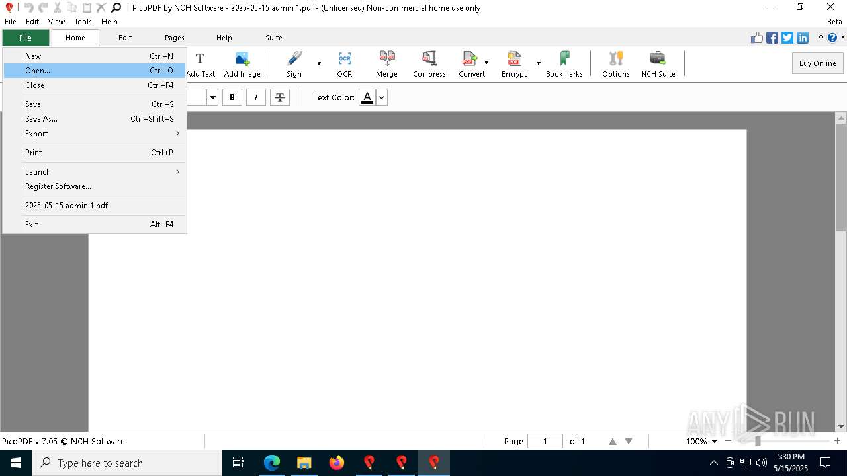The width and height of the screenshot is (847, 476).
Task: Open the Text Color dropdown arrow
Action: (381, 98)
